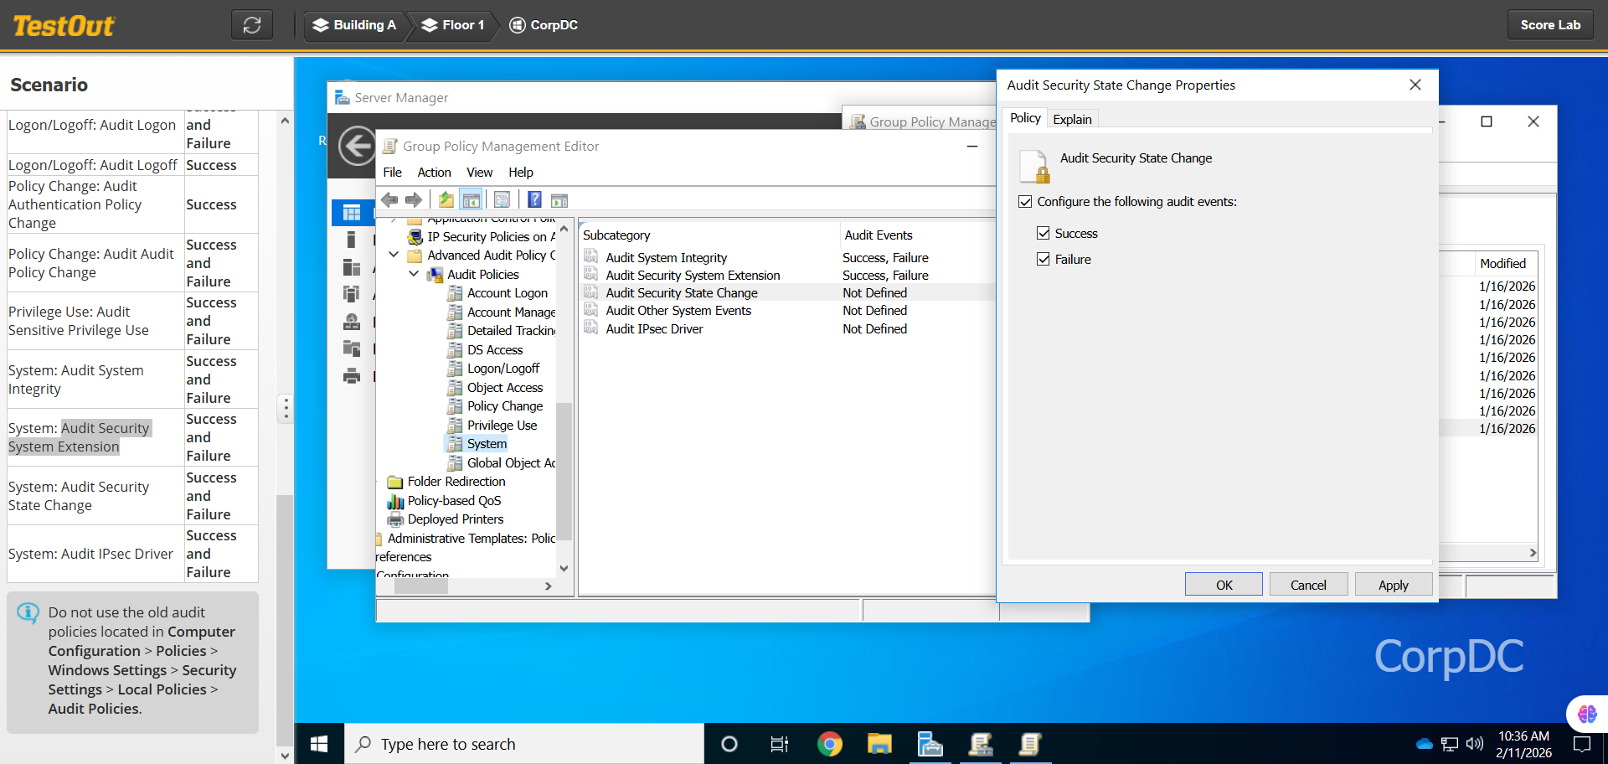Screen dimensions: 1608x764
Task: Click the toolbar Back arrow
Action: (x=389, y=199)
